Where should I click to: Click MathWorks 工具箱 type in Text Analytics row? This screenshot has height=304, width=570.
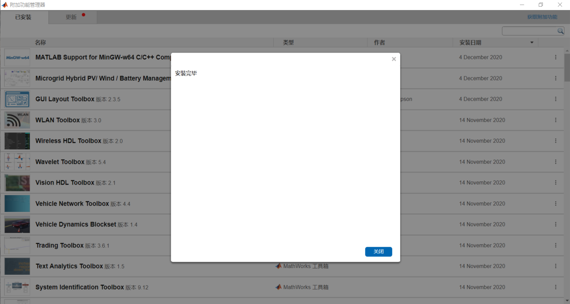[302, 266]
